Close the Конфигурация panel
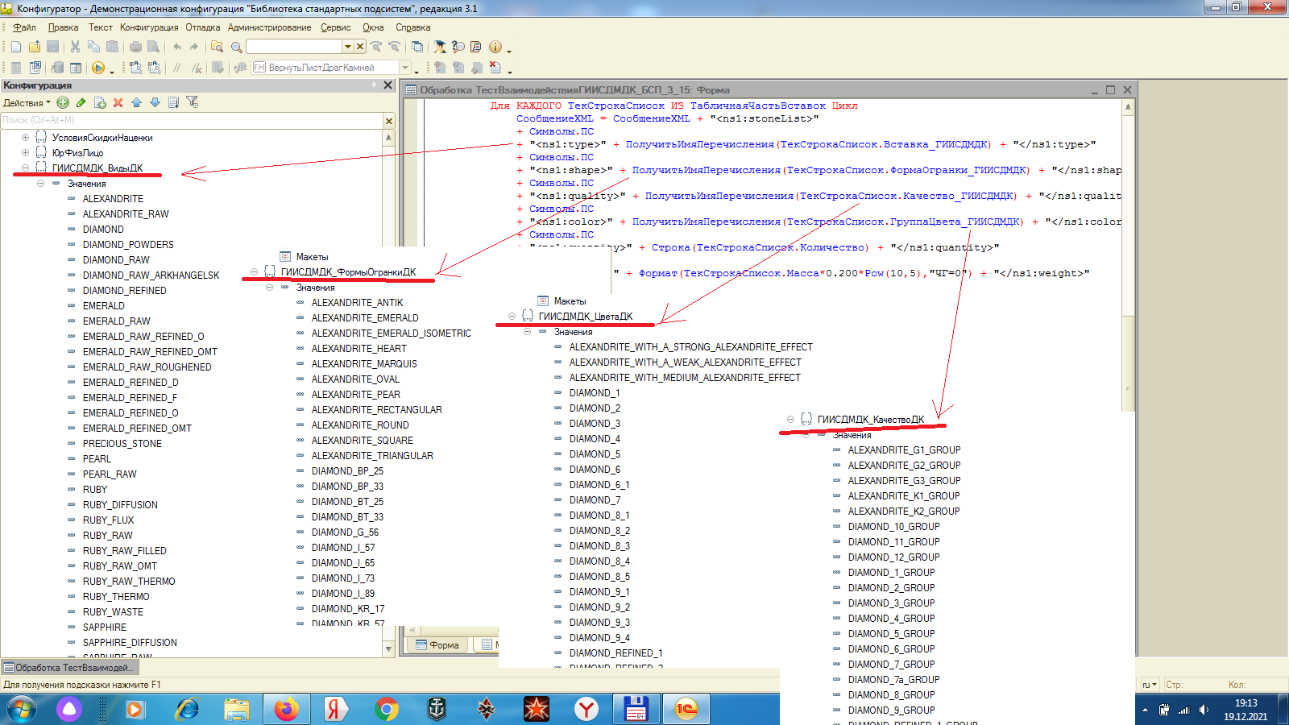The width and height of the screenshot is (1289, 725). click(388, 85)
